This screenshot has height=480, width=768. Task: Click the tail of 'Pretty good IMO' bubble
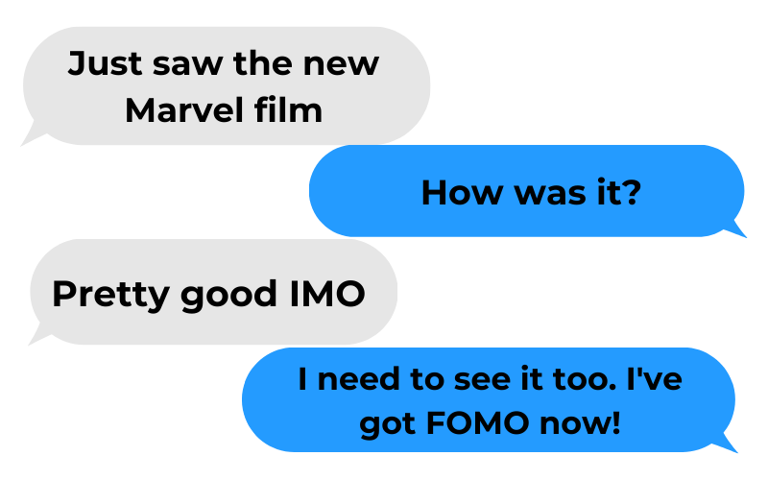(39, 335)
